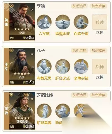Choose the 兵种 slot for 孔子

[100, 67]
